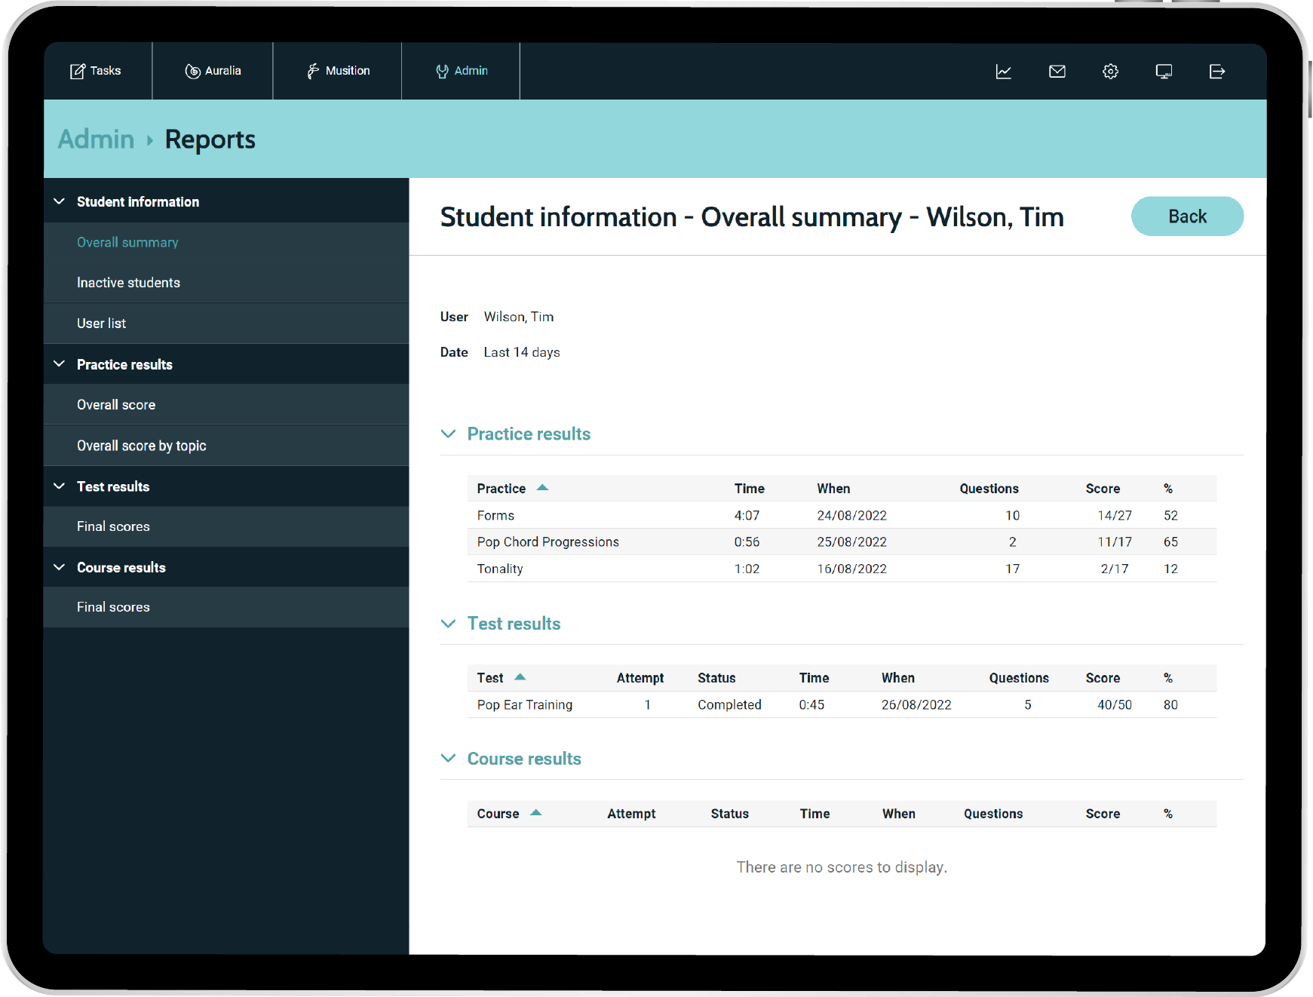
Task: Open the settings gear icon
Action: click(x=1110, y=72)
